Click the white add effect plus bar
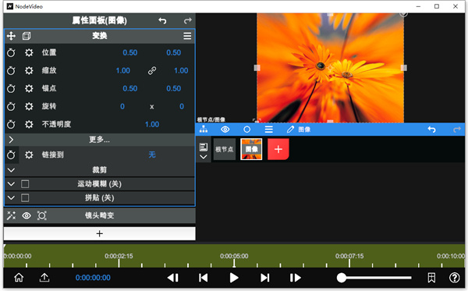The image size is (468, 291). click(x=100, y=233)
